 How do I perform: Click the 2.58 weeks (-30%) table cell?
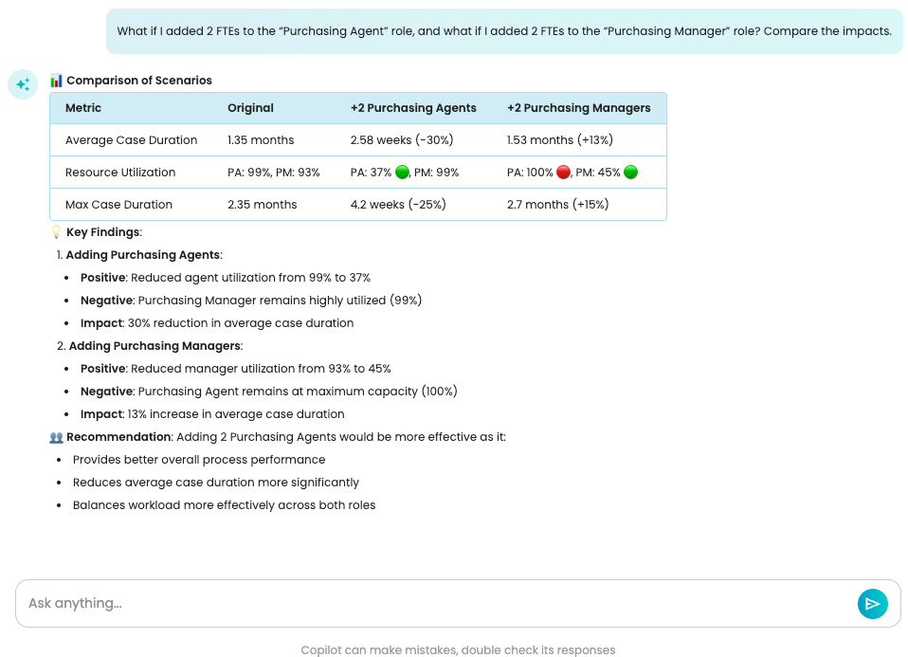402,140
